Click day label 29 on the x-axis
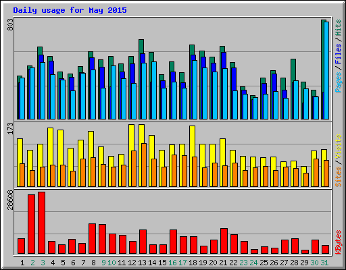Viewport: 346px width, 270px height. [304, 263]
